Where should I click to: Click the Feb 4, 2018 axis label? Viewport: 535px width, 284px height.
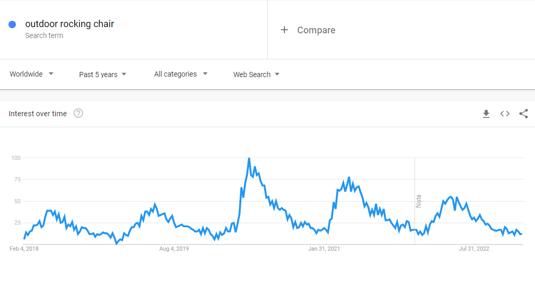coord(24,249)
